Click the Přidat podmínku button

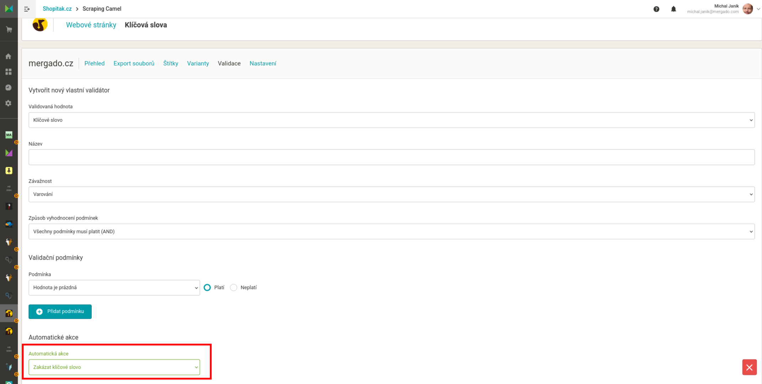(60, 311)
